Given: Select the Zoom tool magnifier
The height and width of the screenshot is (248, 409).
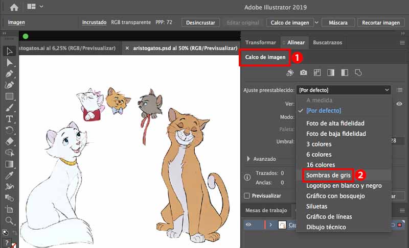Looking at the screenshot, I should click(x=9, y=220).
